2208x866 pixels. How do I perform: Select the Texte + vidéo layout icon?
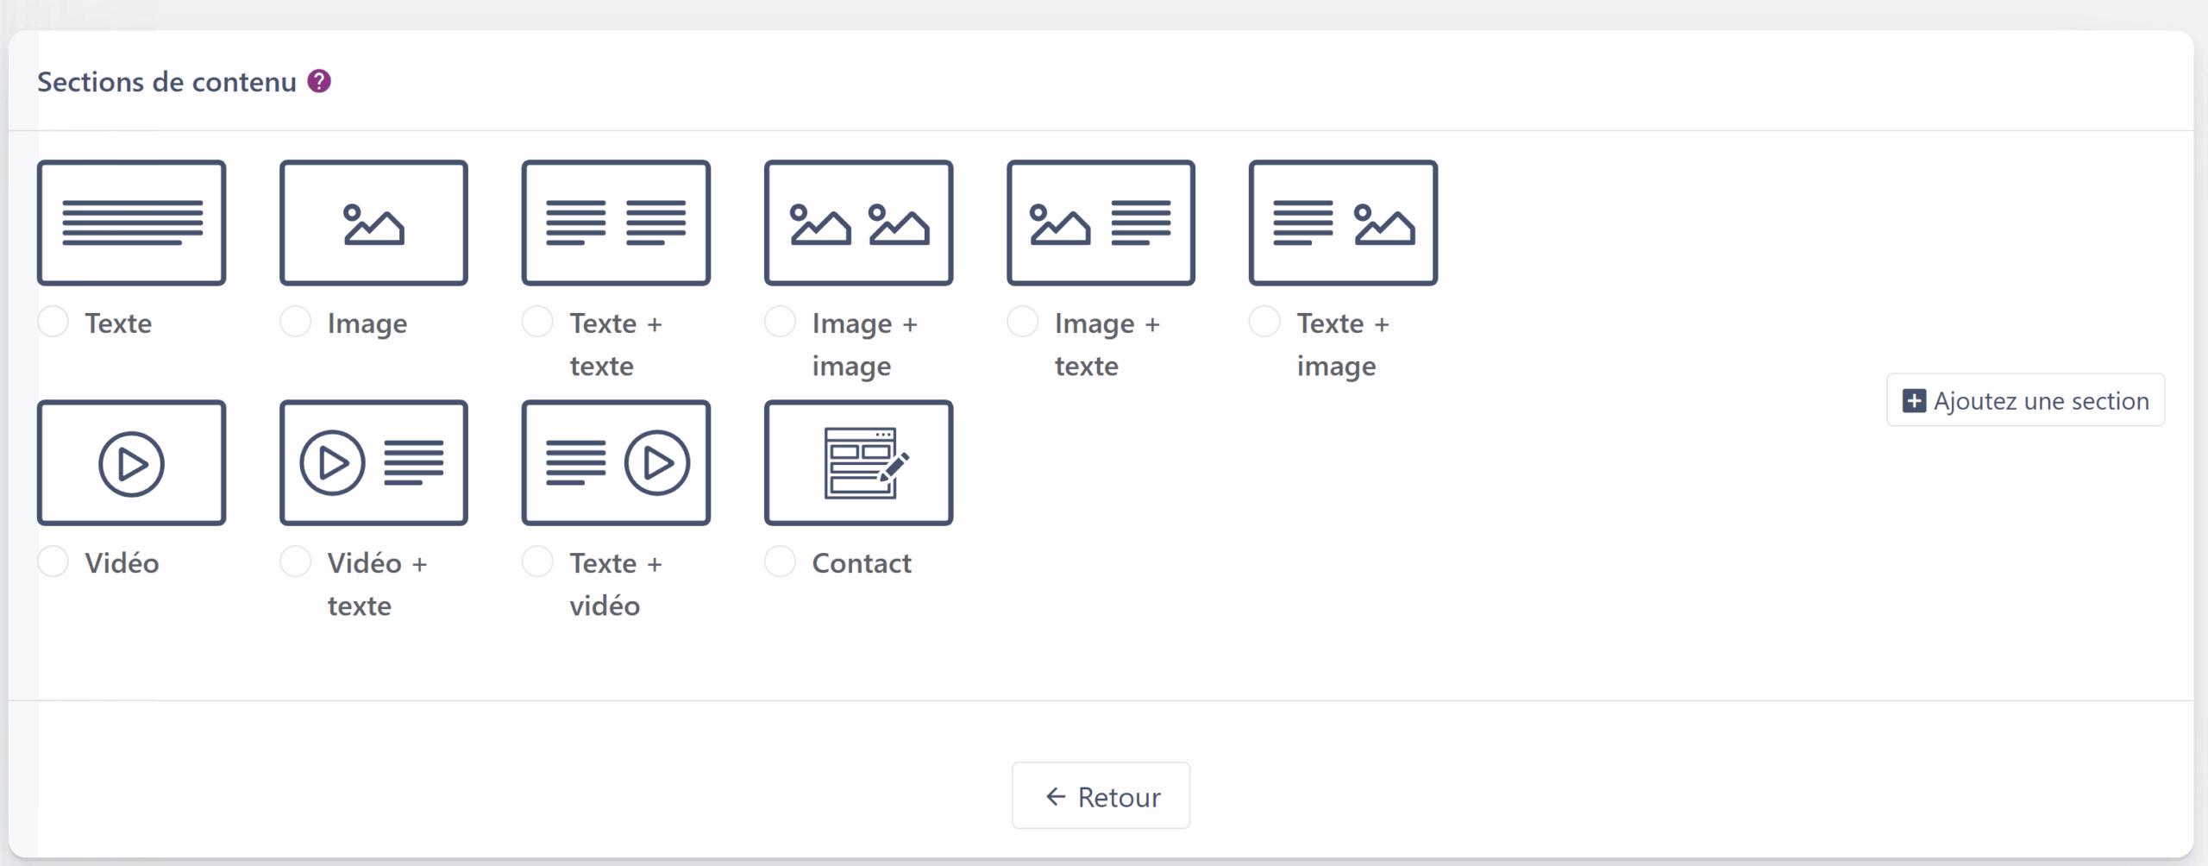pyautogui.click(x=616, y=462)
